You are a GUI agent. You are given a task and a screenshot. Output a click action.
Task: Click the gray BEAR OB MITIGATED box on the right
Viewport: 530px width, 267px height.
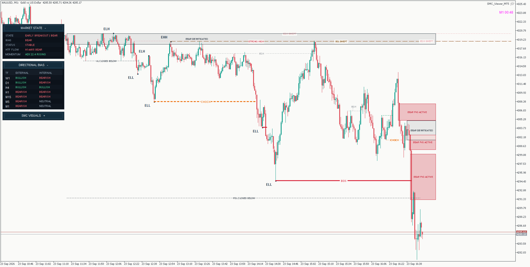point(422,130)
